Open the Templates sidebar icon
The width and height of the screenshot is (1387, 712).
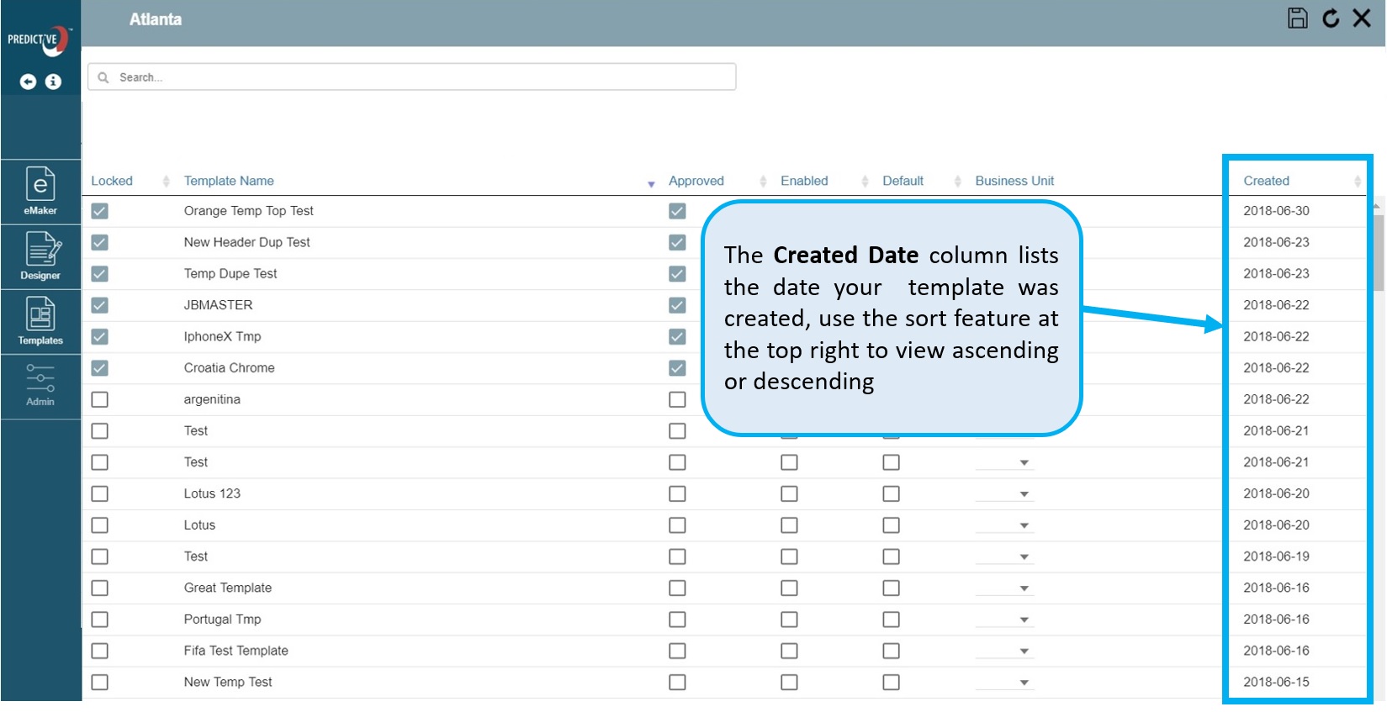tap(40, 321)
